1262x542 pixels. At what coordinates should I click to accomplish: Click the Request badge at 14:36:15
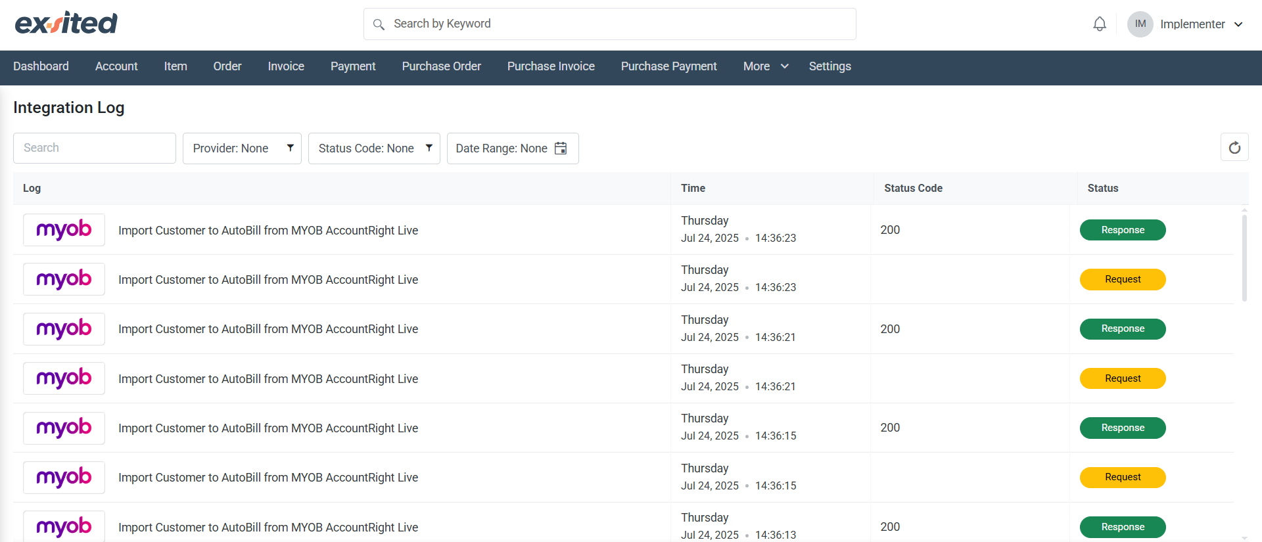click(1123, 478)
